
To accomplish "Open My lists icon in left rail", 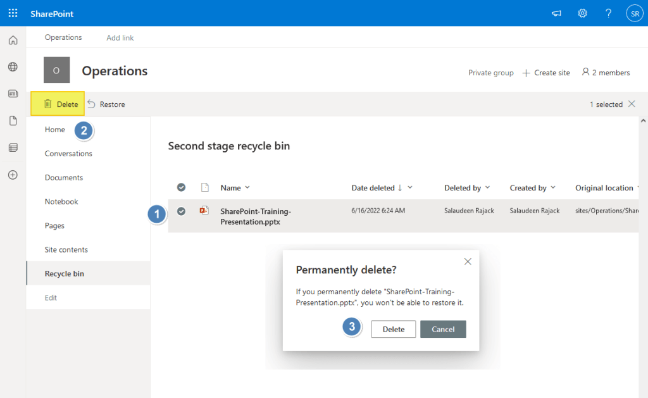I will [x=13, y=147].
